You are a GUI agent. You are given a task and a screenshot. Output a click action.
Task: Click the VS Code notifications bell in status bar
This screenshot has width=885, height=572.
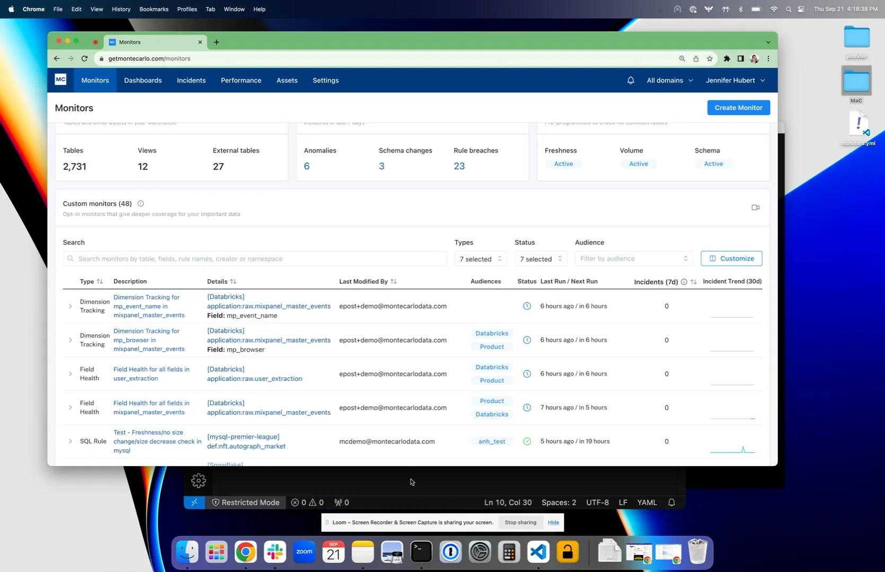671,503
